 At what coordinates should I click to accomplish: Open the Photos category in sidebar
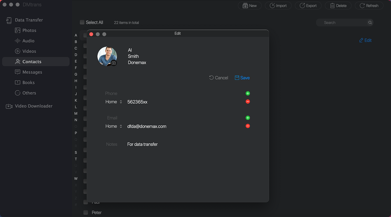[x=29, y=30]
